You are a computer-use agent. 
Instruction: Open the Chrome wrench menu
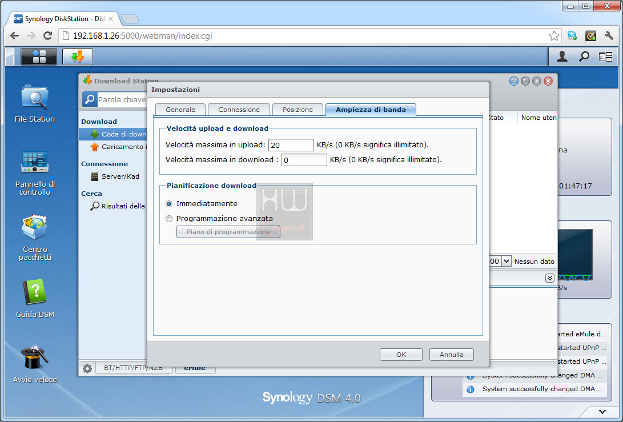(x=609, y=36)
